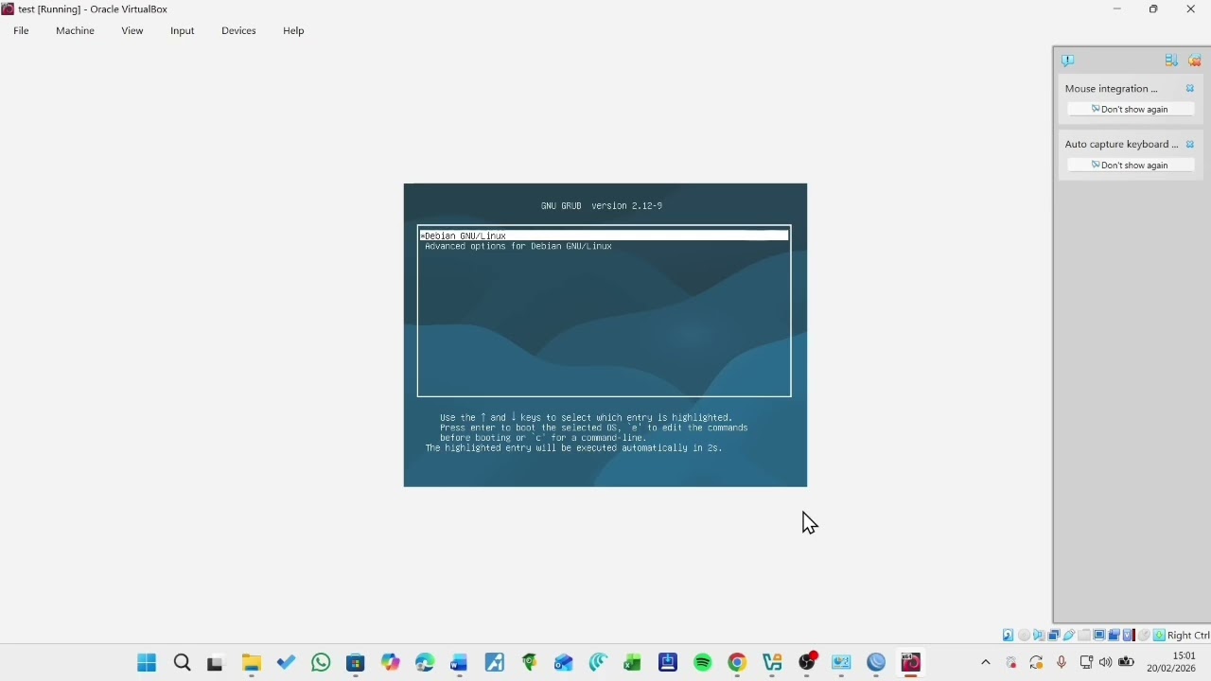Image resolution: width=1211 pixels, height=681 pixels.
Task: Click the network status icon
Action: [x=1054, y=636]
